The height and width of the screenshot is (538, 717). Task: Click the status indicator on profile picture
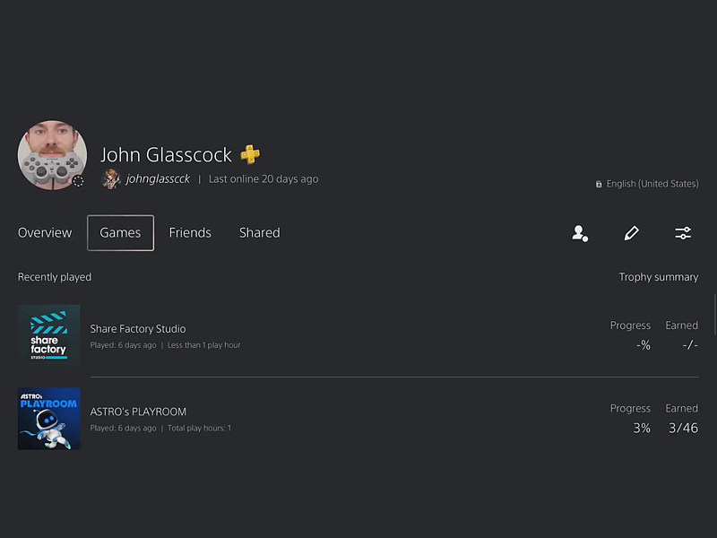tap(78, 181)
